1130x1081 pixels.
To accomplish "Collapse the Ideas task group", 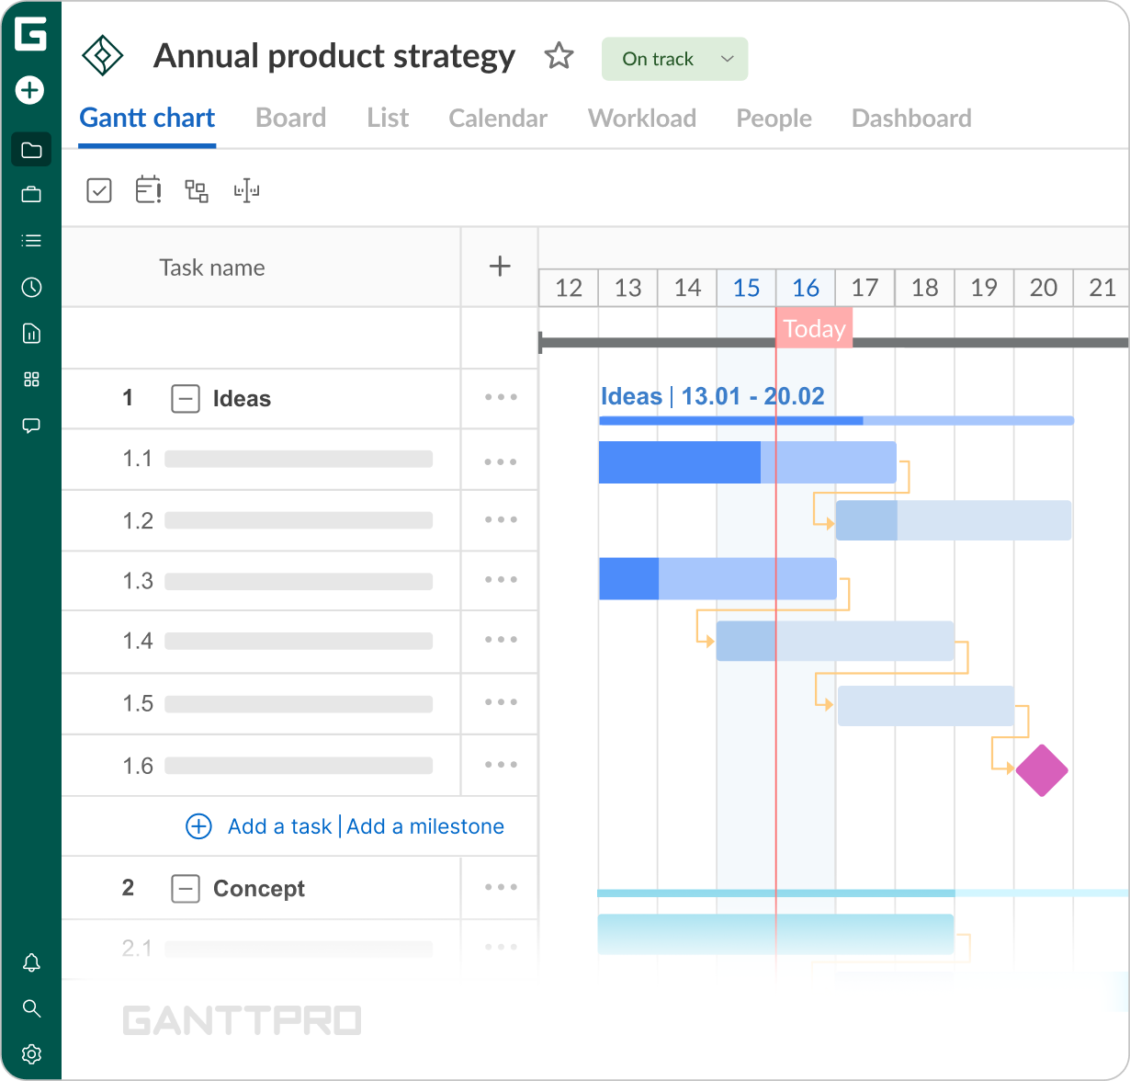I will pyautogui.click(x=186, y=399).
